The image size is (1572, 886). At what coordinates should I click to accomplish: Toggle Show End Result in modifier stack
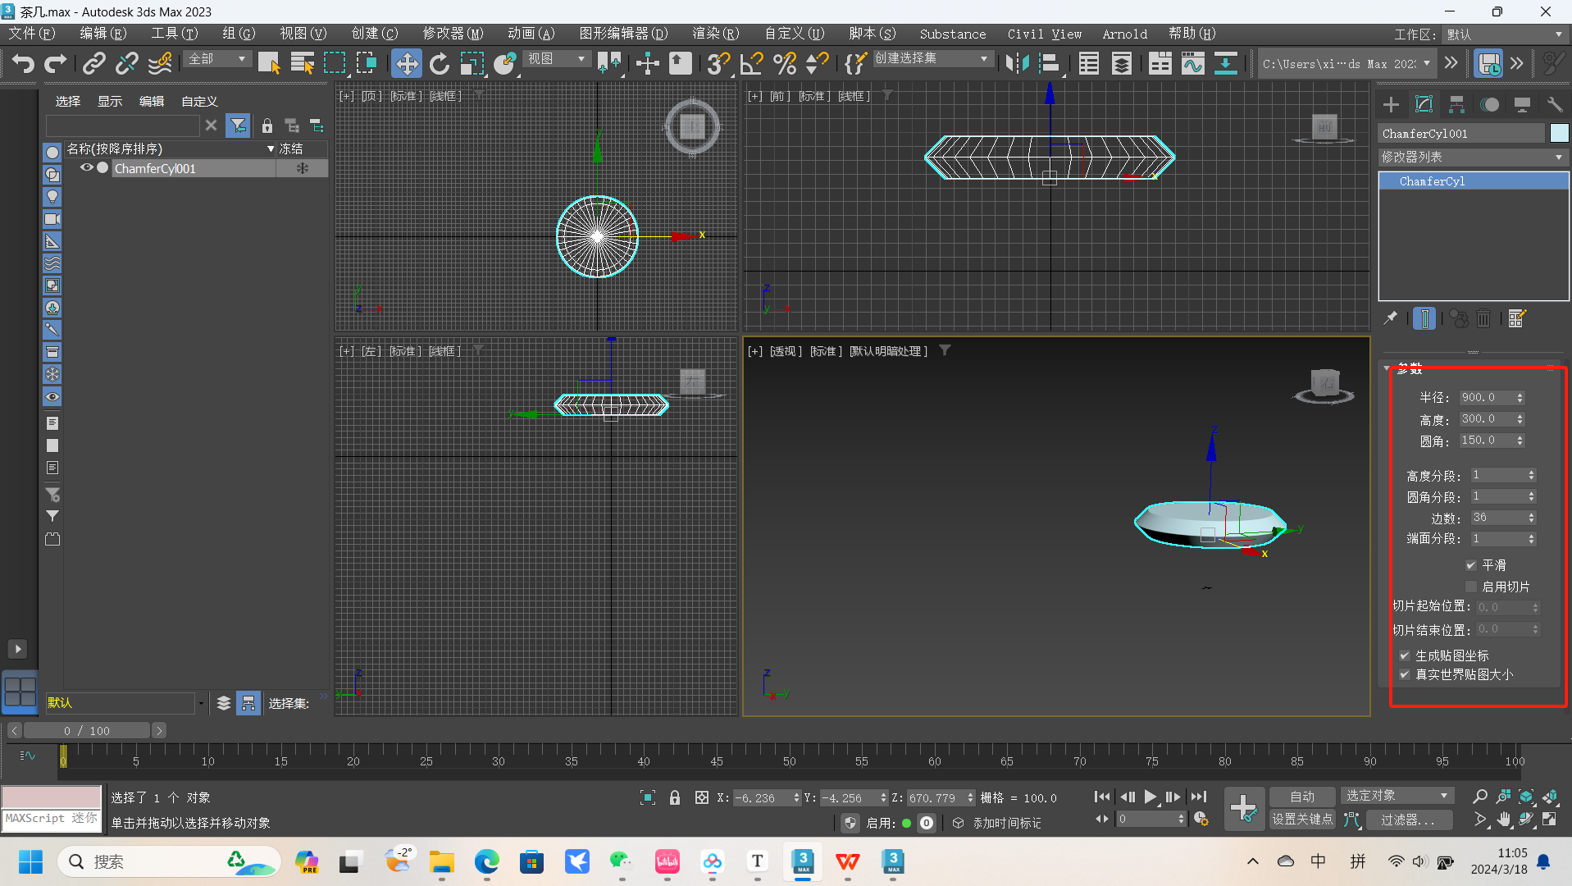(1424, 318)
